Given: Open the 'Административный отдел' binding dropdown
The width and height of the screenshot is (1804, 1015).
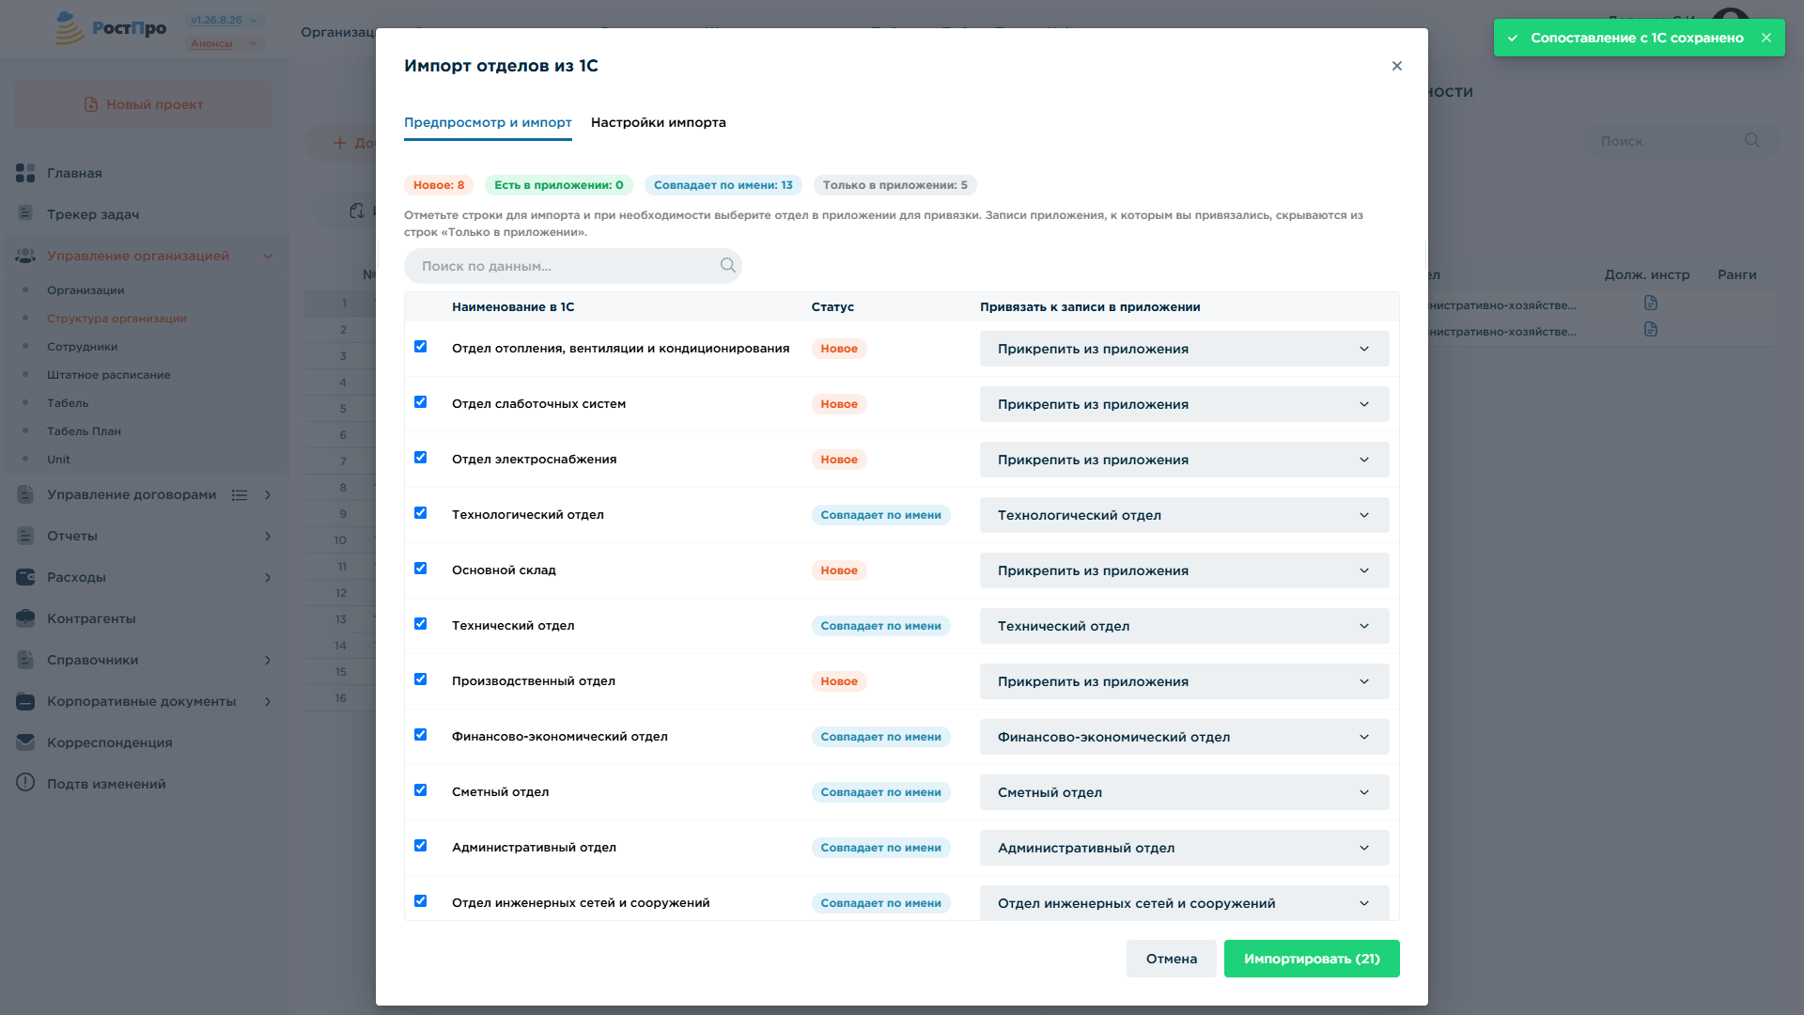Looking at the screenshot, I should [x=1184, y=848].
